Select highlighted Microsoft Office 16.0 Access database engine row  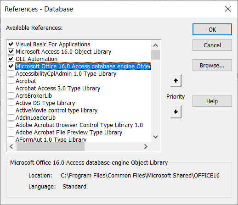point(83,66)
